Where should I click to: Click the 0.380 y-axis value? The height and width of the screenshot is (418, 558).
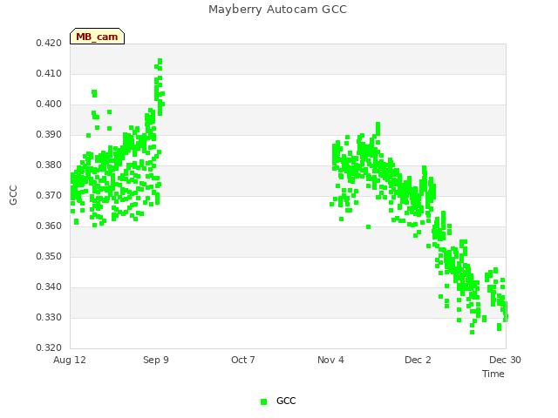49,165
